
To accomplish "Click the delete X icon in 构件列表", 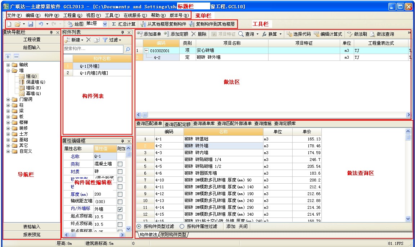I will [x=89, y=40].
